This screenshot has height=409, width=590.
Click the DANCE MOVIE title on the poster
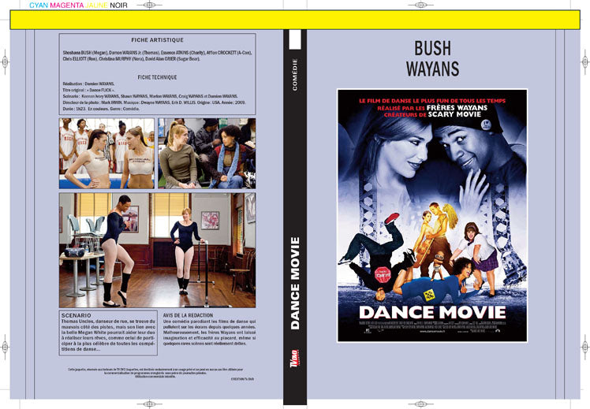pos(432,312)
